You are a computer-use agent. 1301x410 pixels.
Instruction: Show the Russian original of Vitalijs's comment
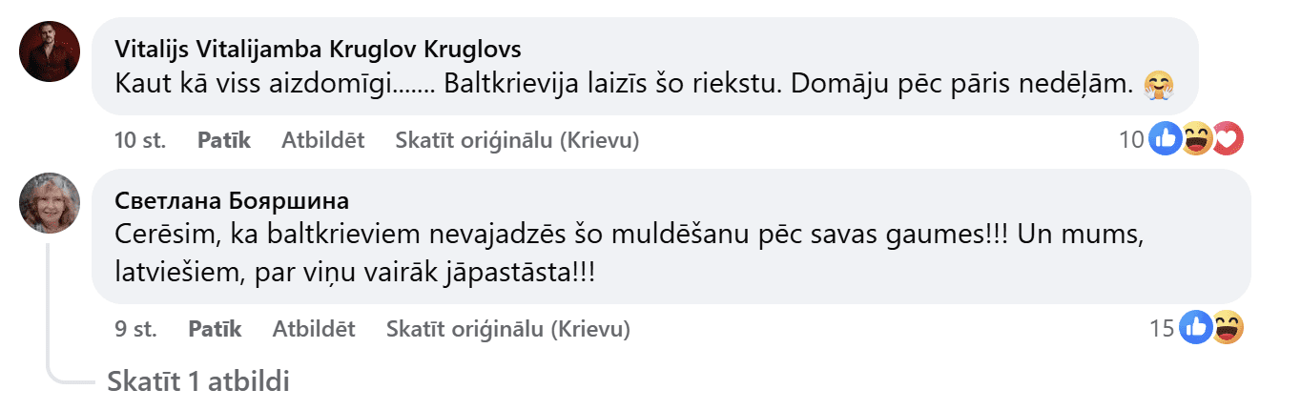tap(517, 140)
